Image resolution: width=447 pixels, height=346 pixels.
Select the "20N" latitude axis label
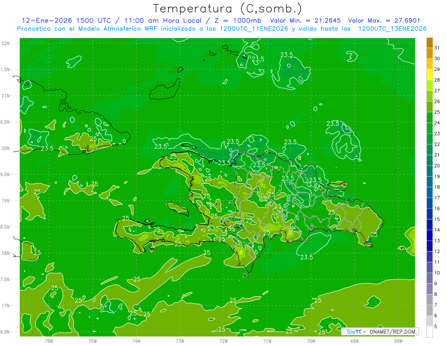[x=6, y=148]
